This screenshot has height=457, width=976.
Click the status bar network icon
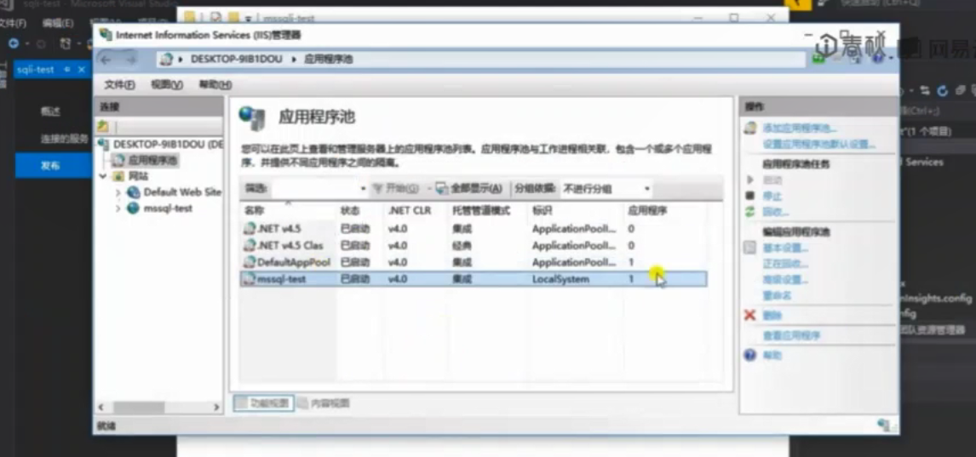(x=884, y=426)
